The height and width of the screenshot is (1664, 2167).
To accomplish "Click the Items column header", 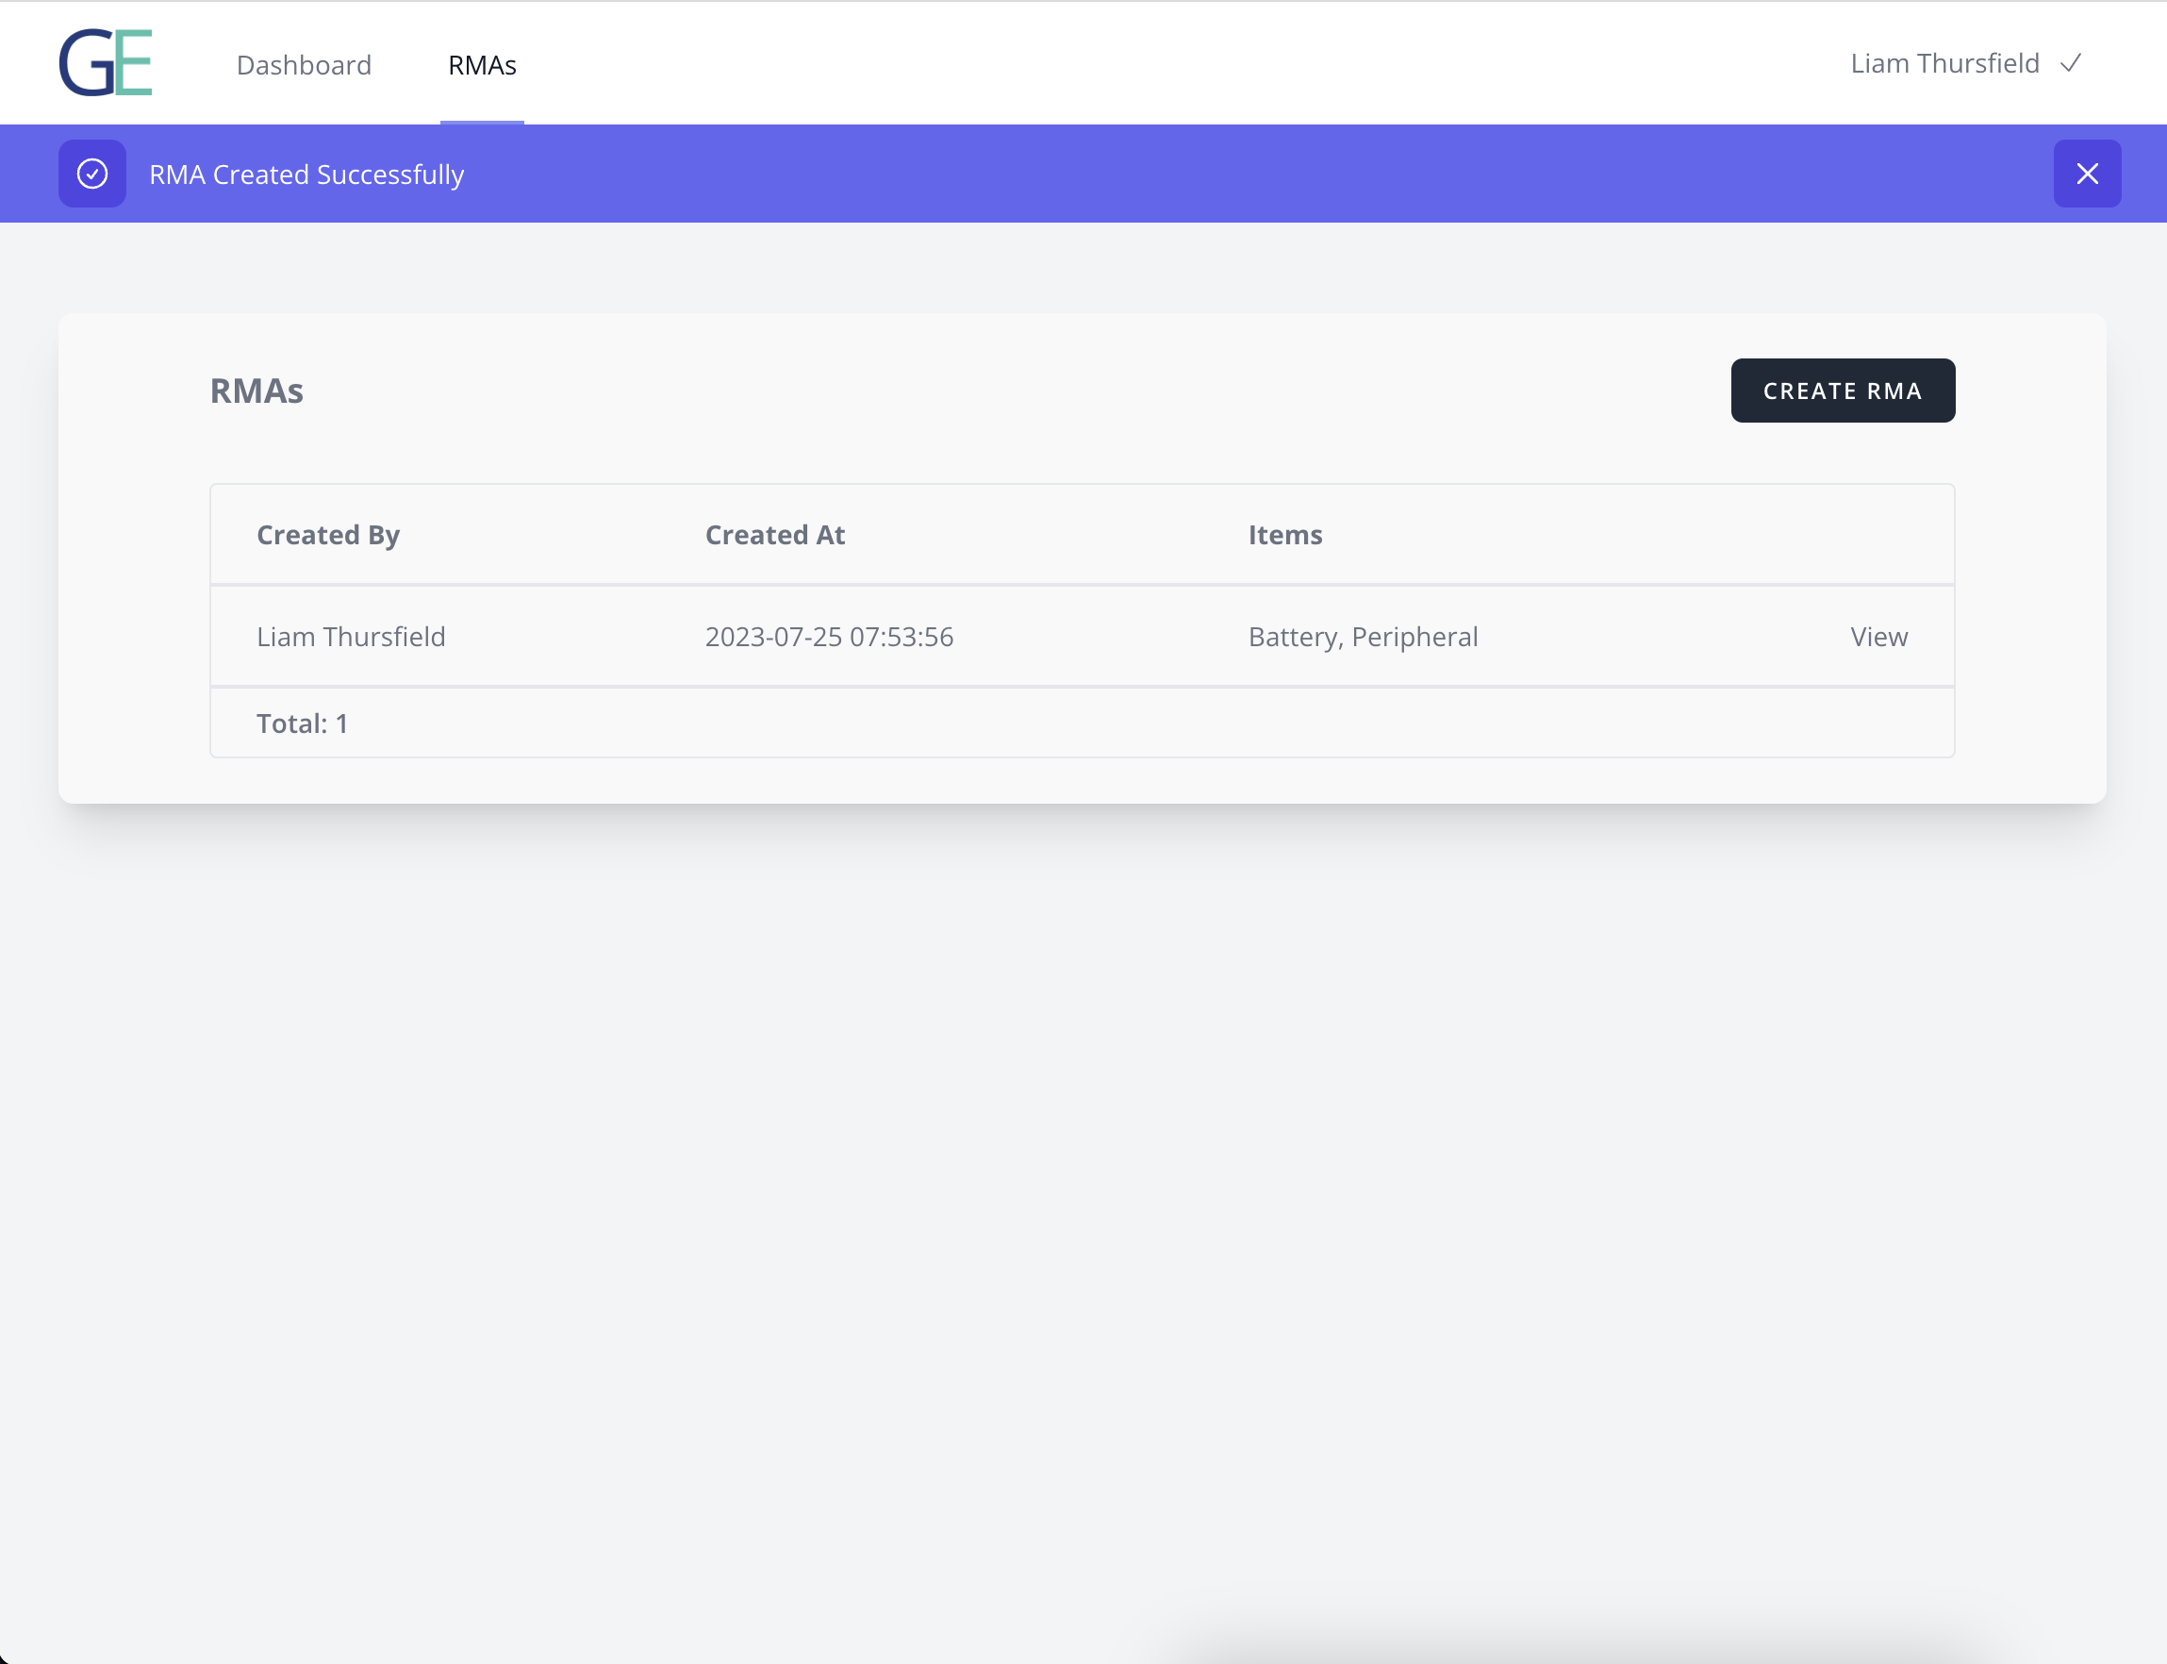I will click(x=1284, y=535).
